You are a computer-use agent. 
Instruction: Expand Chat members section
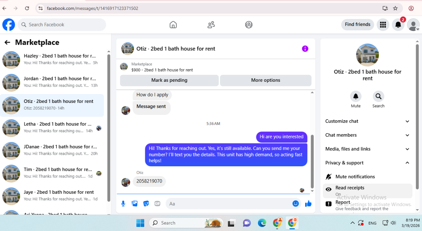368,135
